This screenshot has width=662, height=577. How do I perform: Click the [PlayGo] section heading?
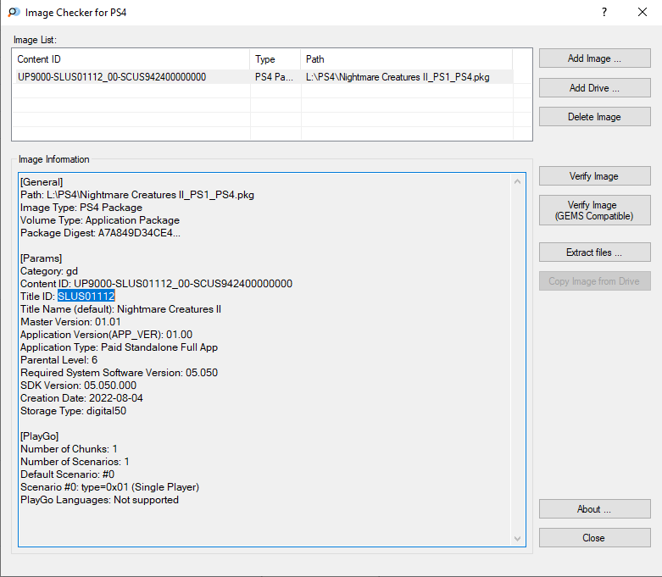pos(40,436)
